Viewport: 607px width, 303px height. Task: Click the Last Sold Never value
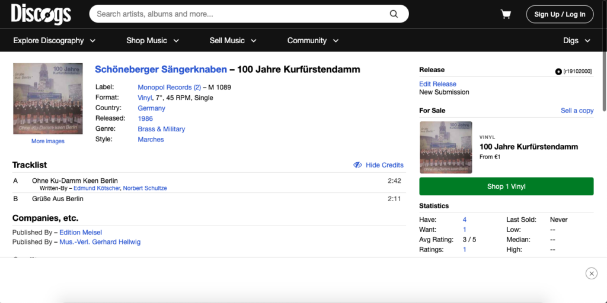558,220
